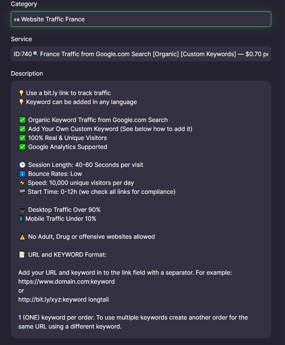Click the https://www.domain.com:keyword example text
This screenshot has height=345, width=285.
(66, 282)
